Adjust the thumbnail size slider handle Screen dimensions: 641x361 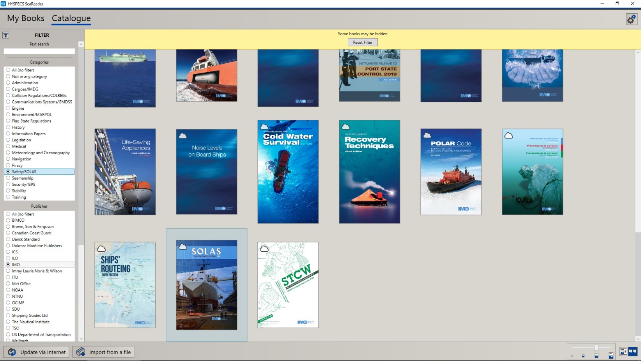(x=596, y=348)
